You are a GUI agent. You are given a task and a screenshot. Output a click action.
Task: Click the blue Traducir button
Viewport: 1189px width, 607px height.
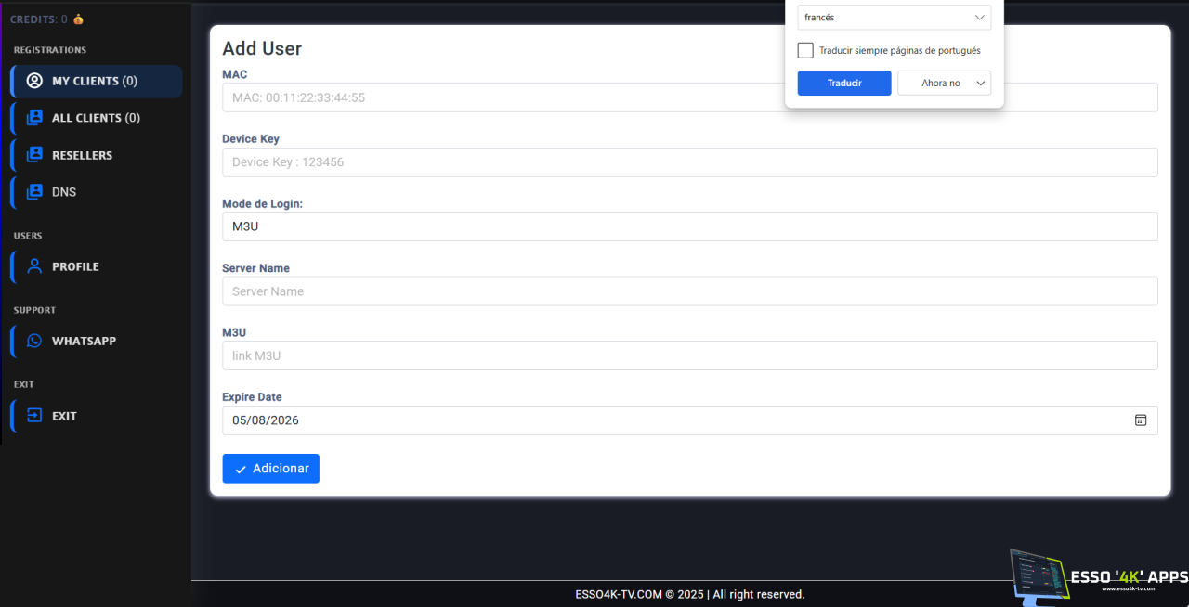coord(844,84)
